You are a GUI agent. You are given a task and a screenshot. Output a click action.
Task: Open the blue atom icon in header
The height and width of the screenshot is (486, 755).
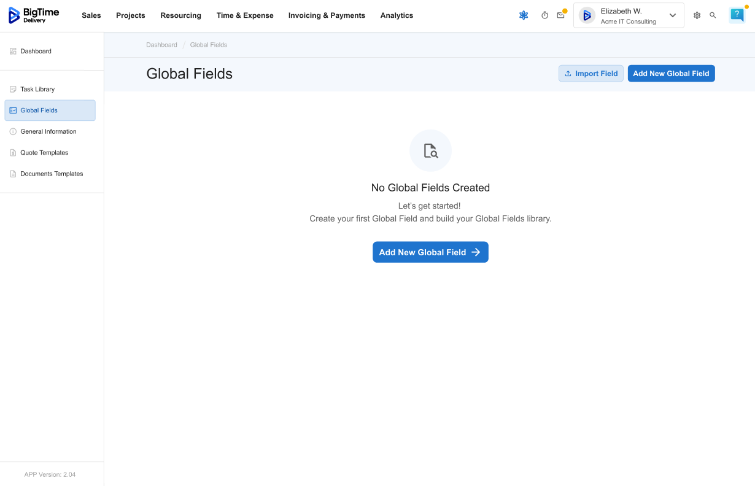524,15
